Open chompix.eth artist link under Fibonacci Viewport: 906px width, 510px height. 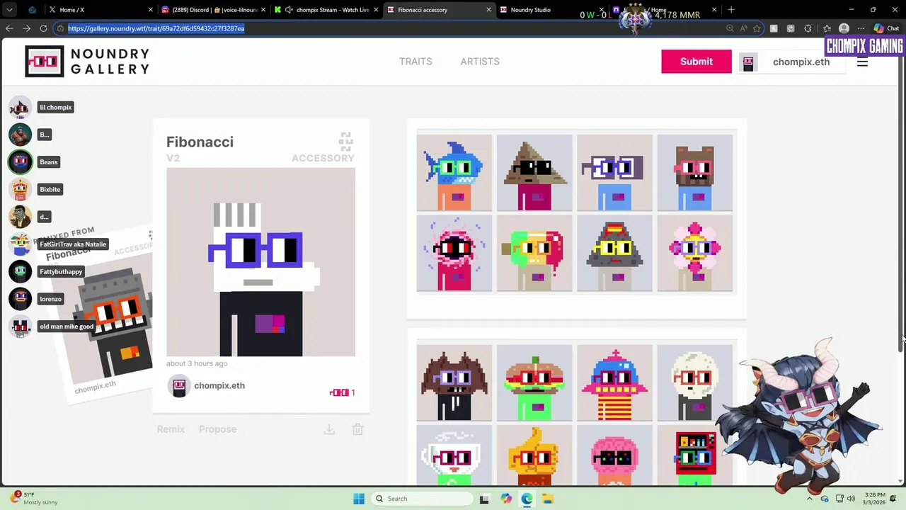(219, 385)
